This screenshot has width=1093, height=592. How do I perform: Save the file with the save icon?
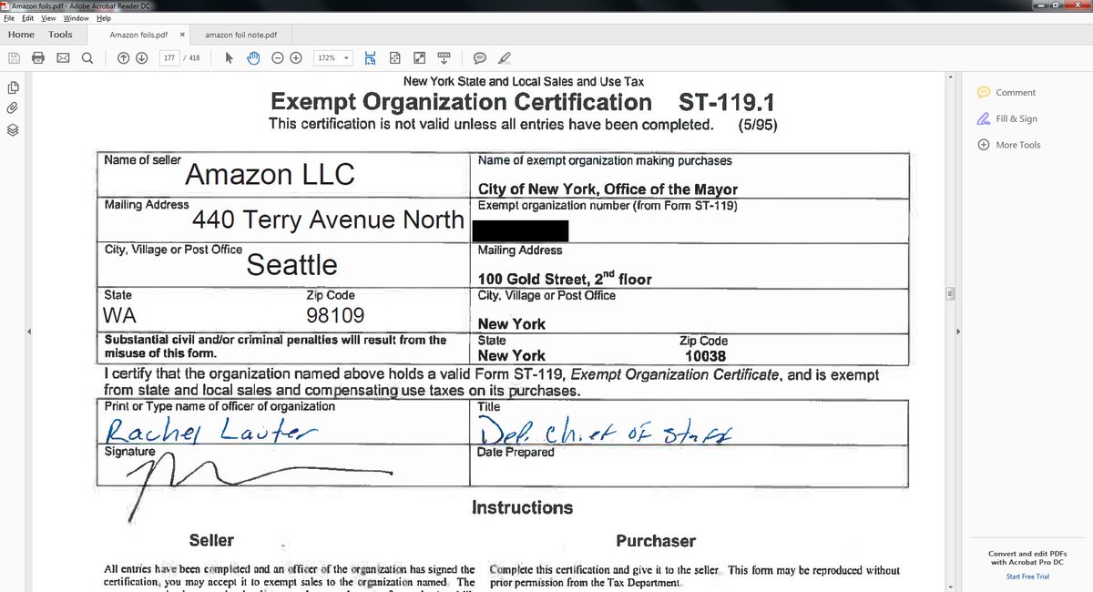pyautogui.click(x=13, y=57)
